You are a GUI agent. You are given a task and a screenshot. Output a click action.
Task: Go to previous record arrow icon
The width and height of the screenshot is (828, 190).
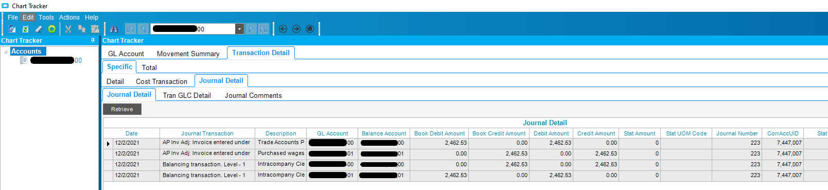point(143,29)
